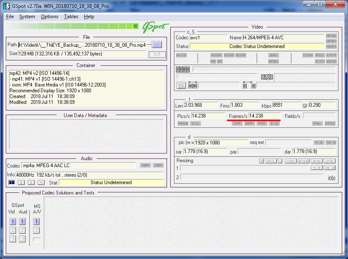The width and height of the screenshot is (348, 259).
Task: Click the audio VBR indicator
Action: coord(158,165)
